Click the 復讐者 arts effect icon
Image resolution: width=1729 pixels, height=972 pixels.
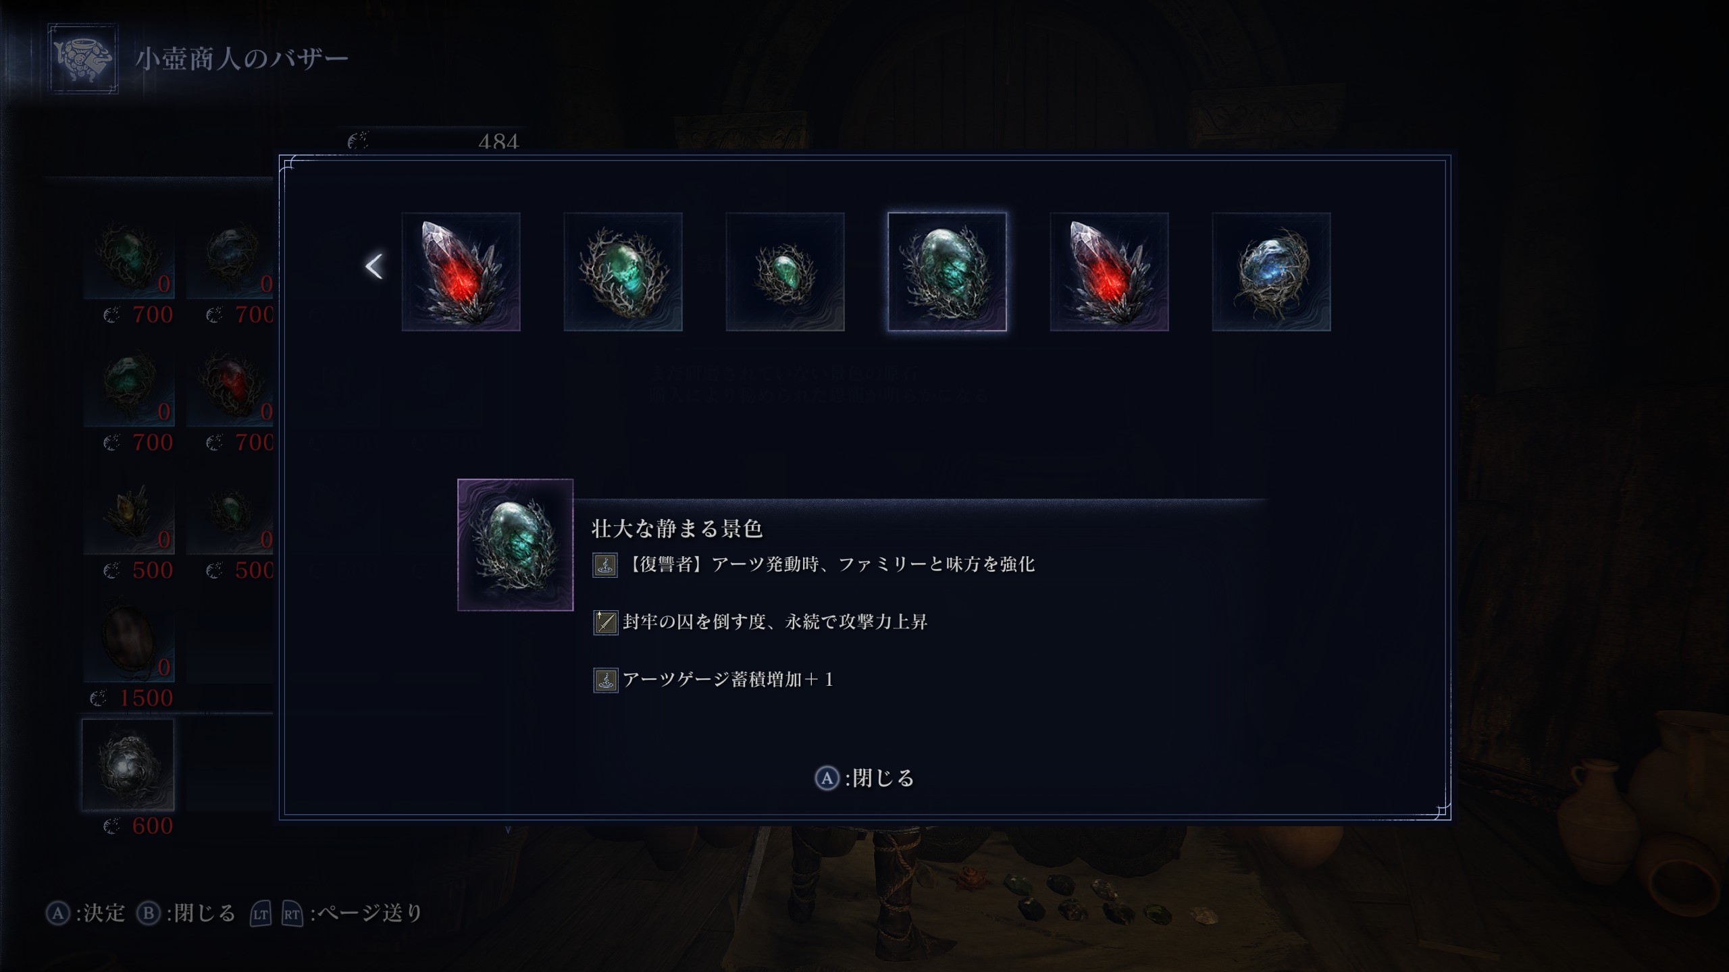tap(605, 565)
